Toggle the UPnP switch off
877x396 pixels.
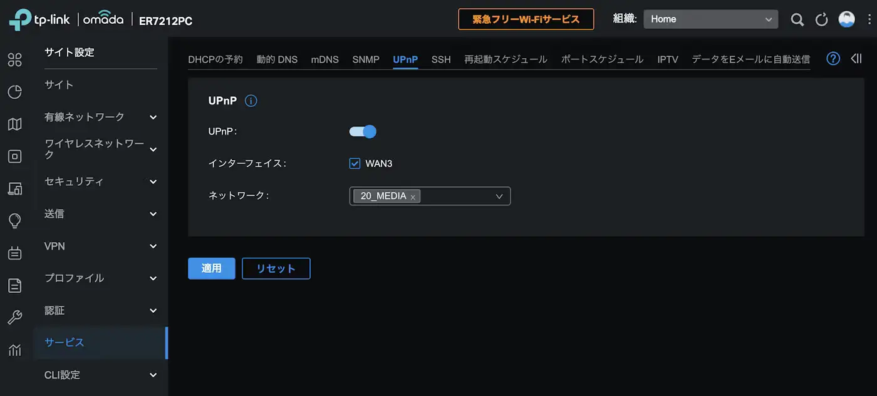coord(363,131)
